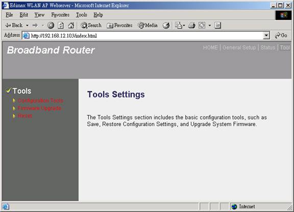
Task: Open the Reset link in sidebar
Action: (x=24, y=116)
